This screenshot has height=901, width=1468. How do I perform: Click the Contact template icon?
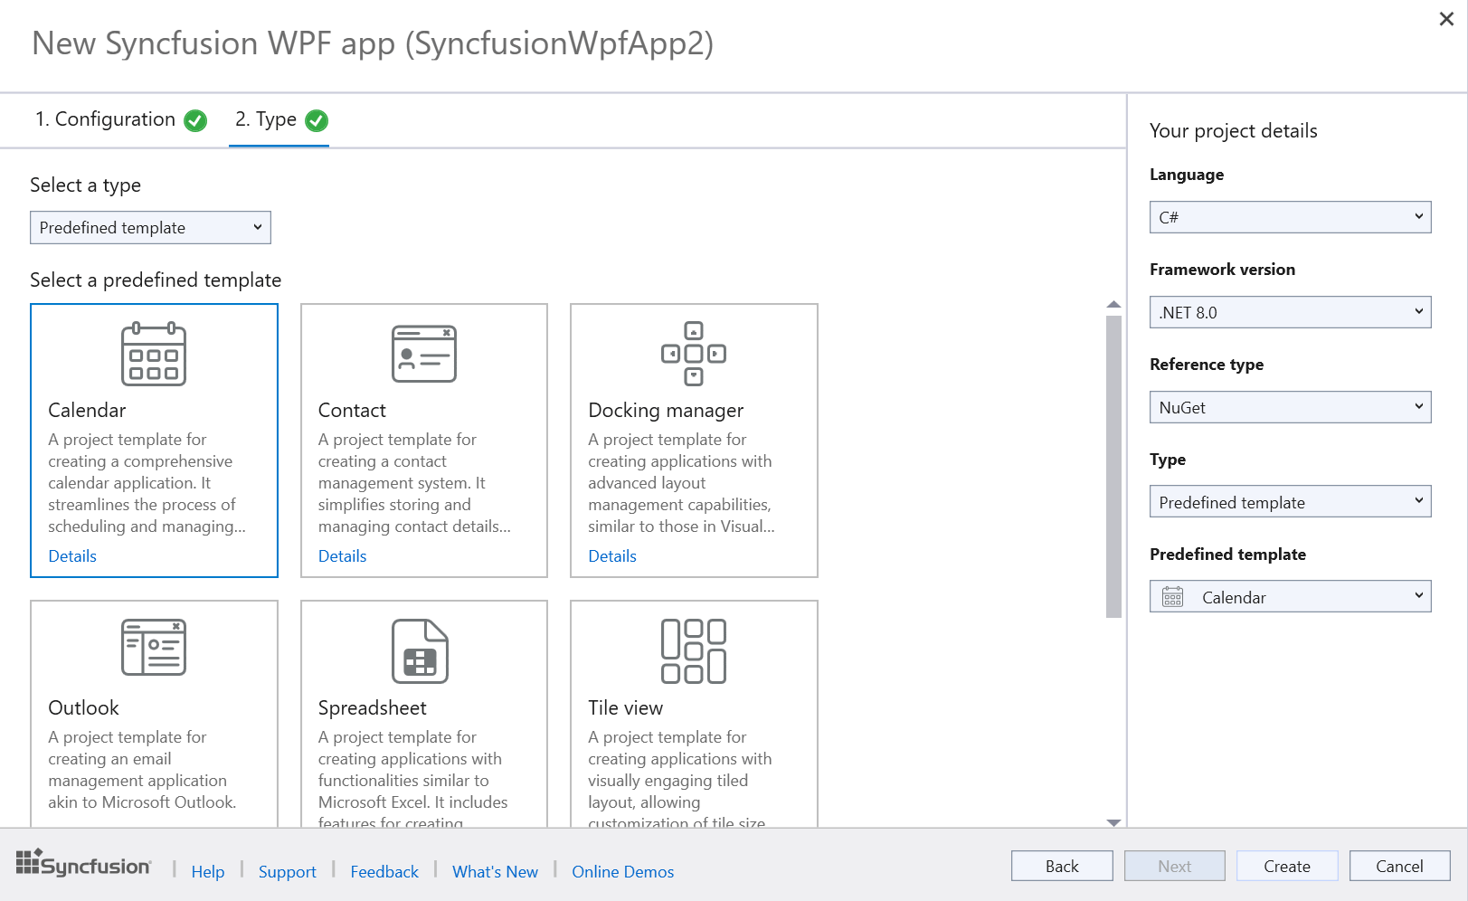click(x=424, y=354)
